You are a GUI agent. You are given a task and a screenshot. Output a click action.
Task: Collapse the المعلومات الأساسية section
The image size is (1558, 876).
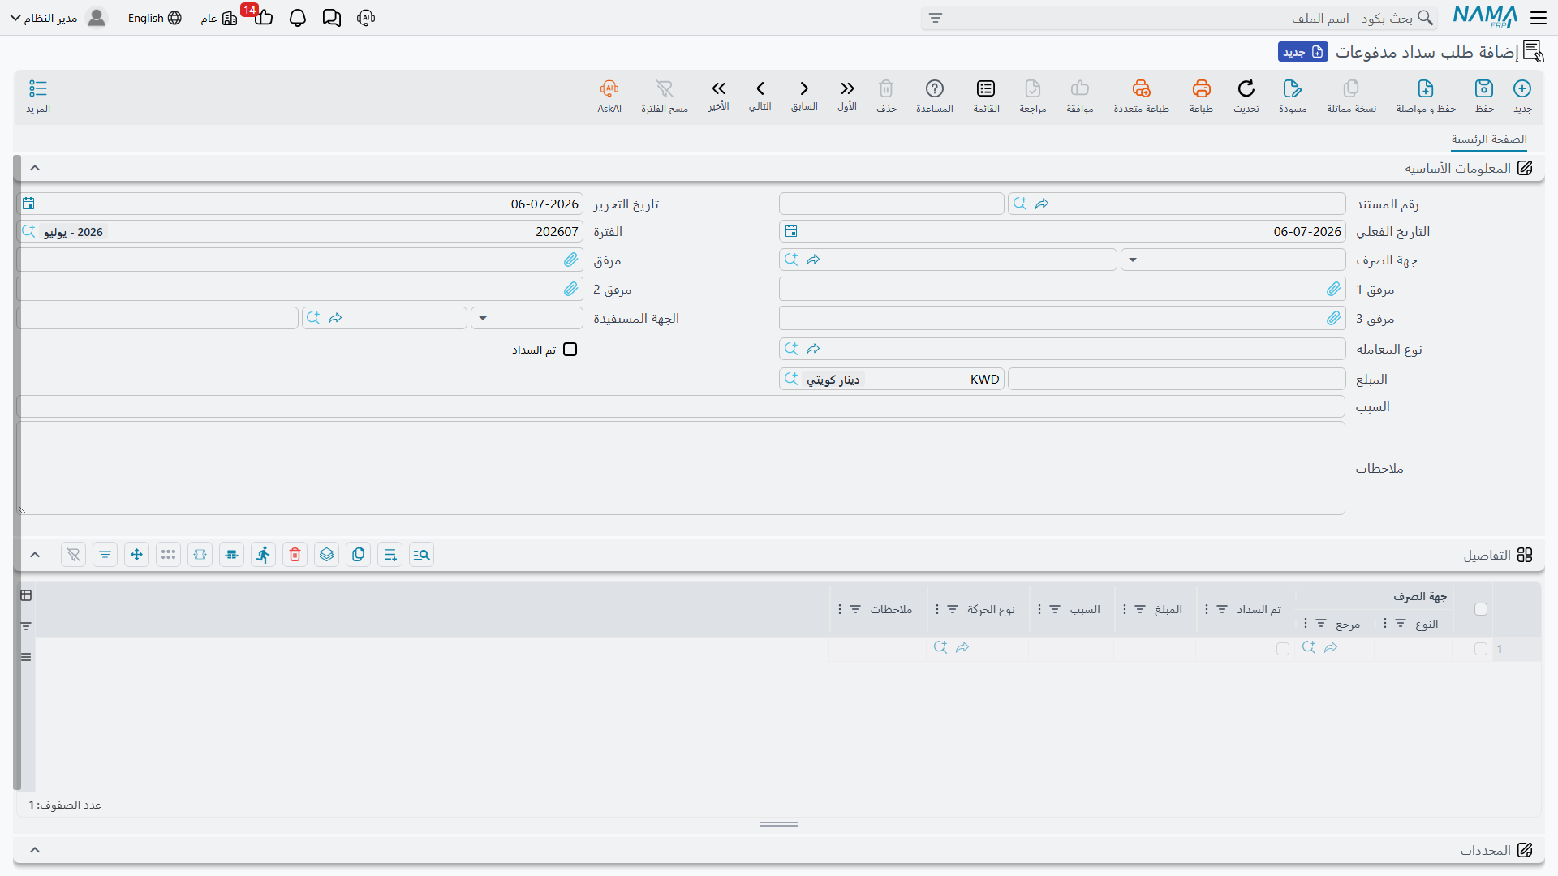click(x=35, y=168)
